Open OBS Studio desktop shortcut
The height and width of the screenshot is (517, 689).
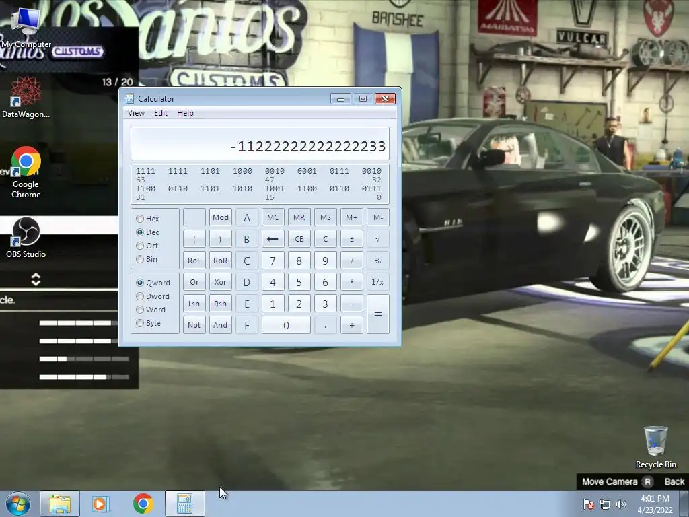[26, 238]
